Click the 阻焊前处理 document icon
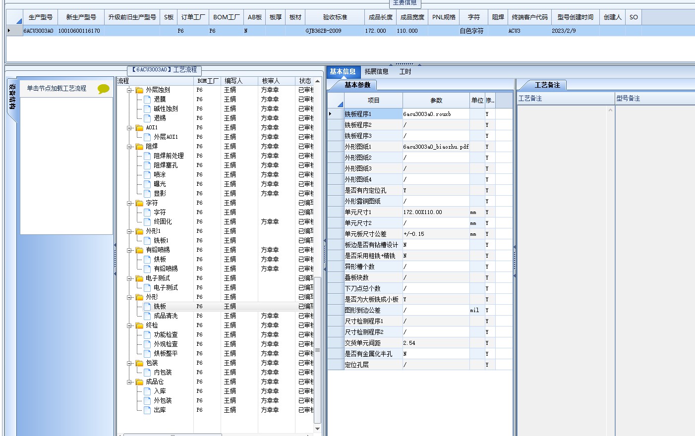The width and height of the screenshot is (695, 436). click(x=147, y=156)
